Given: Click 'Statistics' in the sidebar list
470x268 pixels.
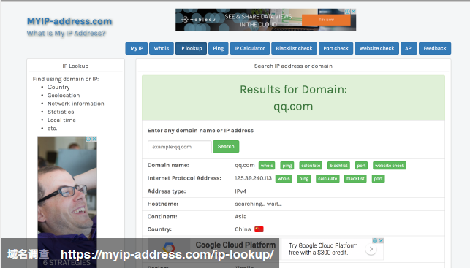Looking at the screenshot, I should (61, 112).
